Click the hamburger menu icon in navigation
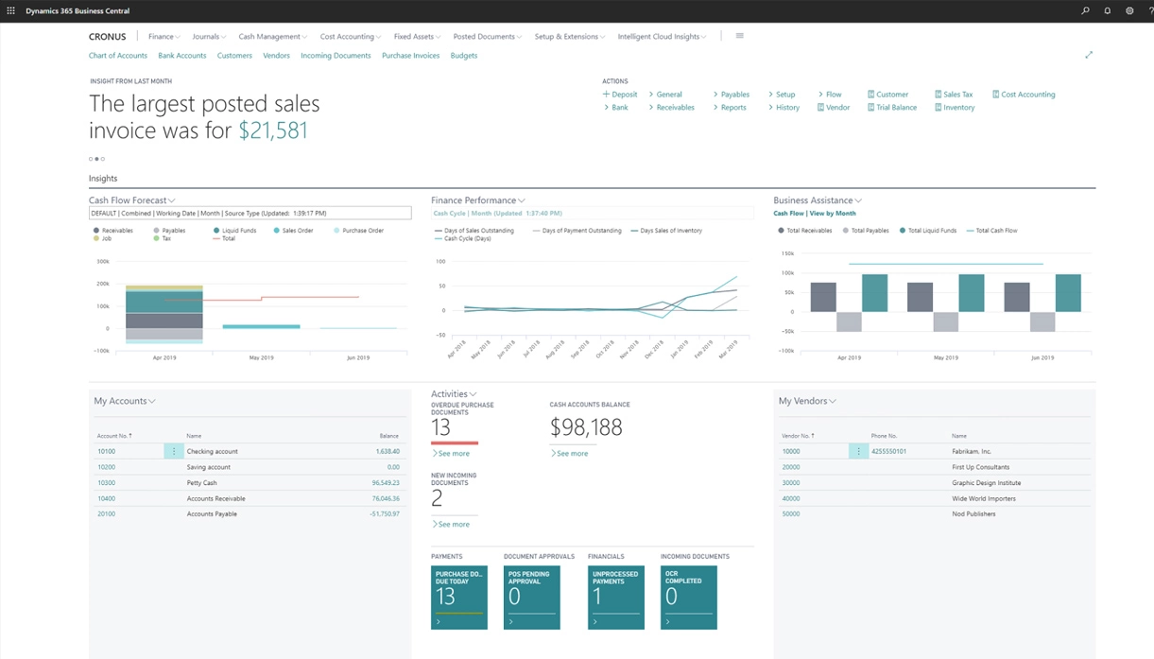 coord(739,36)
